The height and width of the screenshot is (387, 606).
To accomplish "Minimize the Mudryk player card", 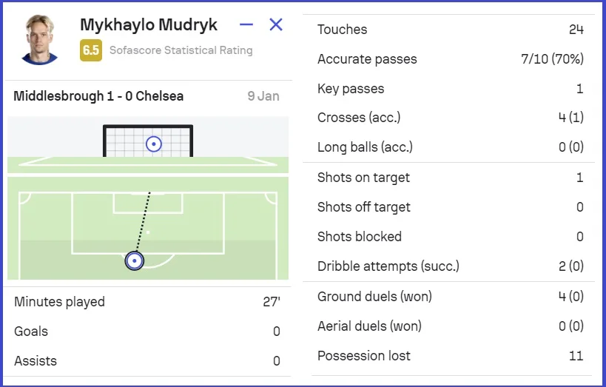I will [246, 25].
